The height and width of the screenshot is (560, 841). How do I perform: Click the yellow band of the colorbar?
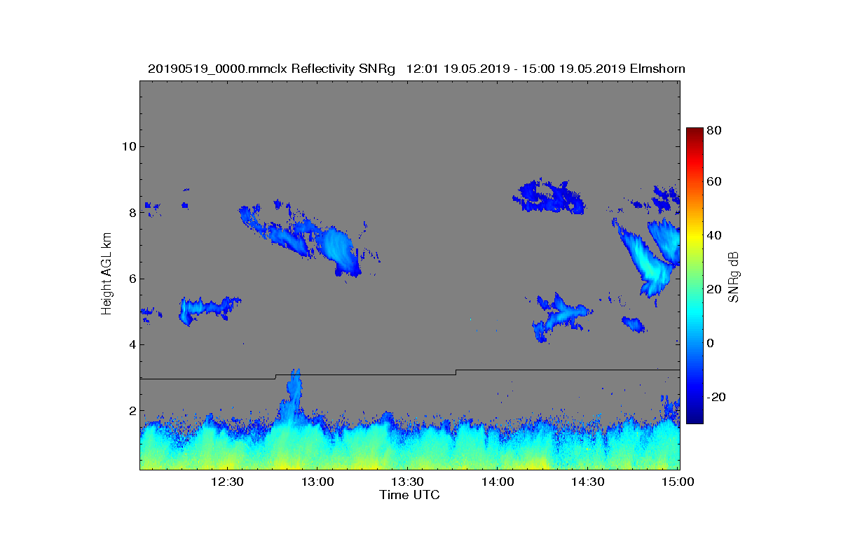coord(694,238)
